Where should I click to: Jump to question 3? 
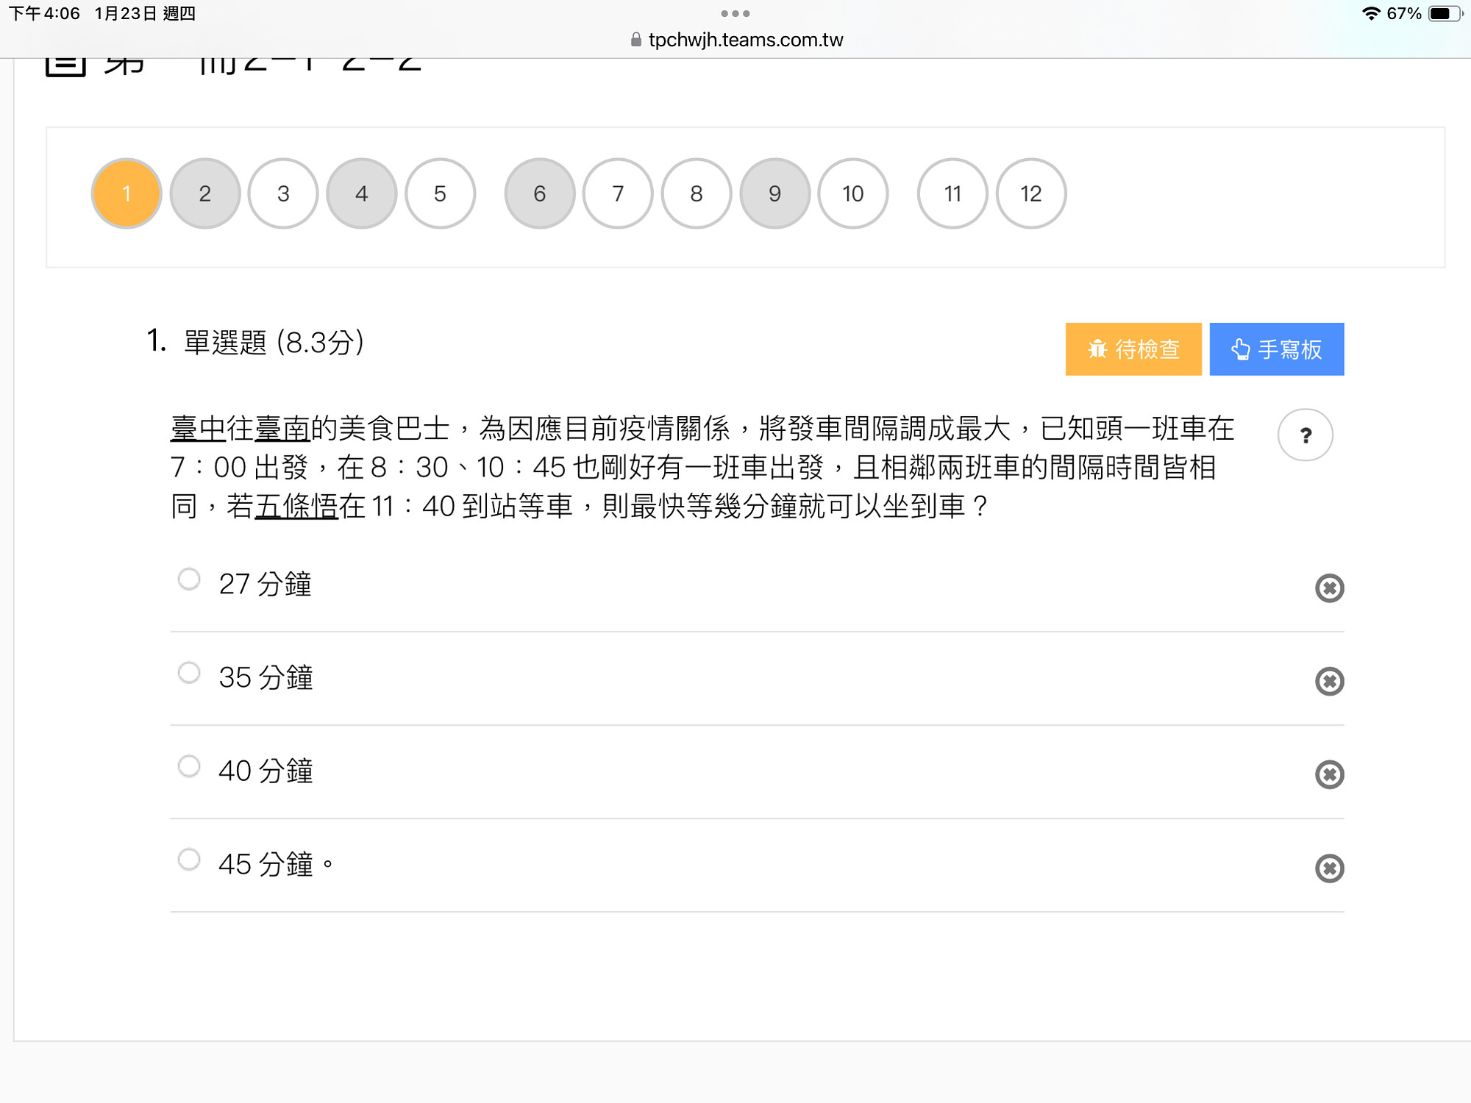click(x=283, y=193)
